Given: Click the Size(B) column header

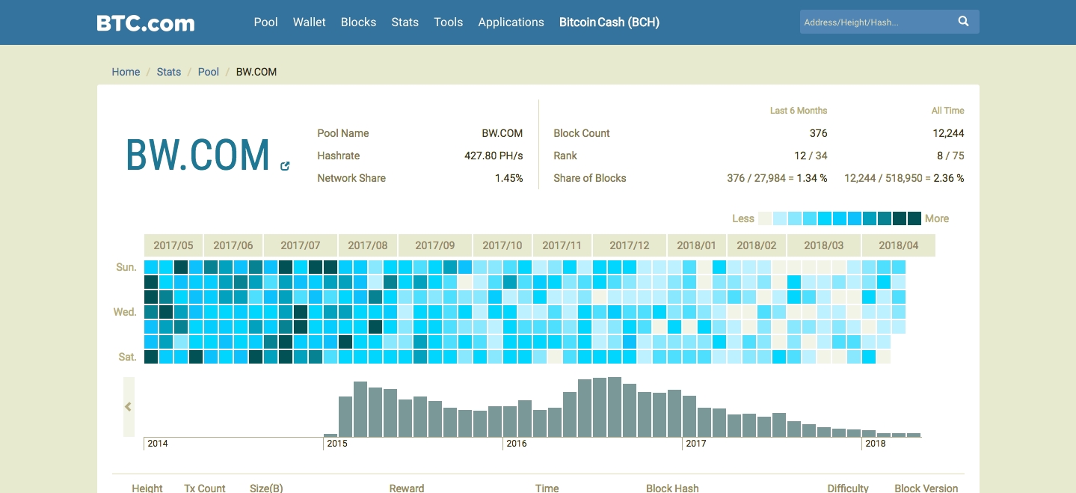Looking at the screenshot, I should pyautogui.click(x=266, y=488).
